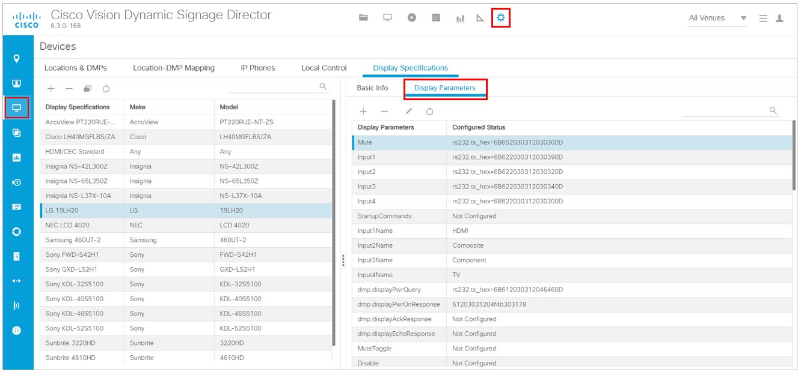Select the Display Specifications tab
Screen dimensions: 801x375
coord(411,68)
